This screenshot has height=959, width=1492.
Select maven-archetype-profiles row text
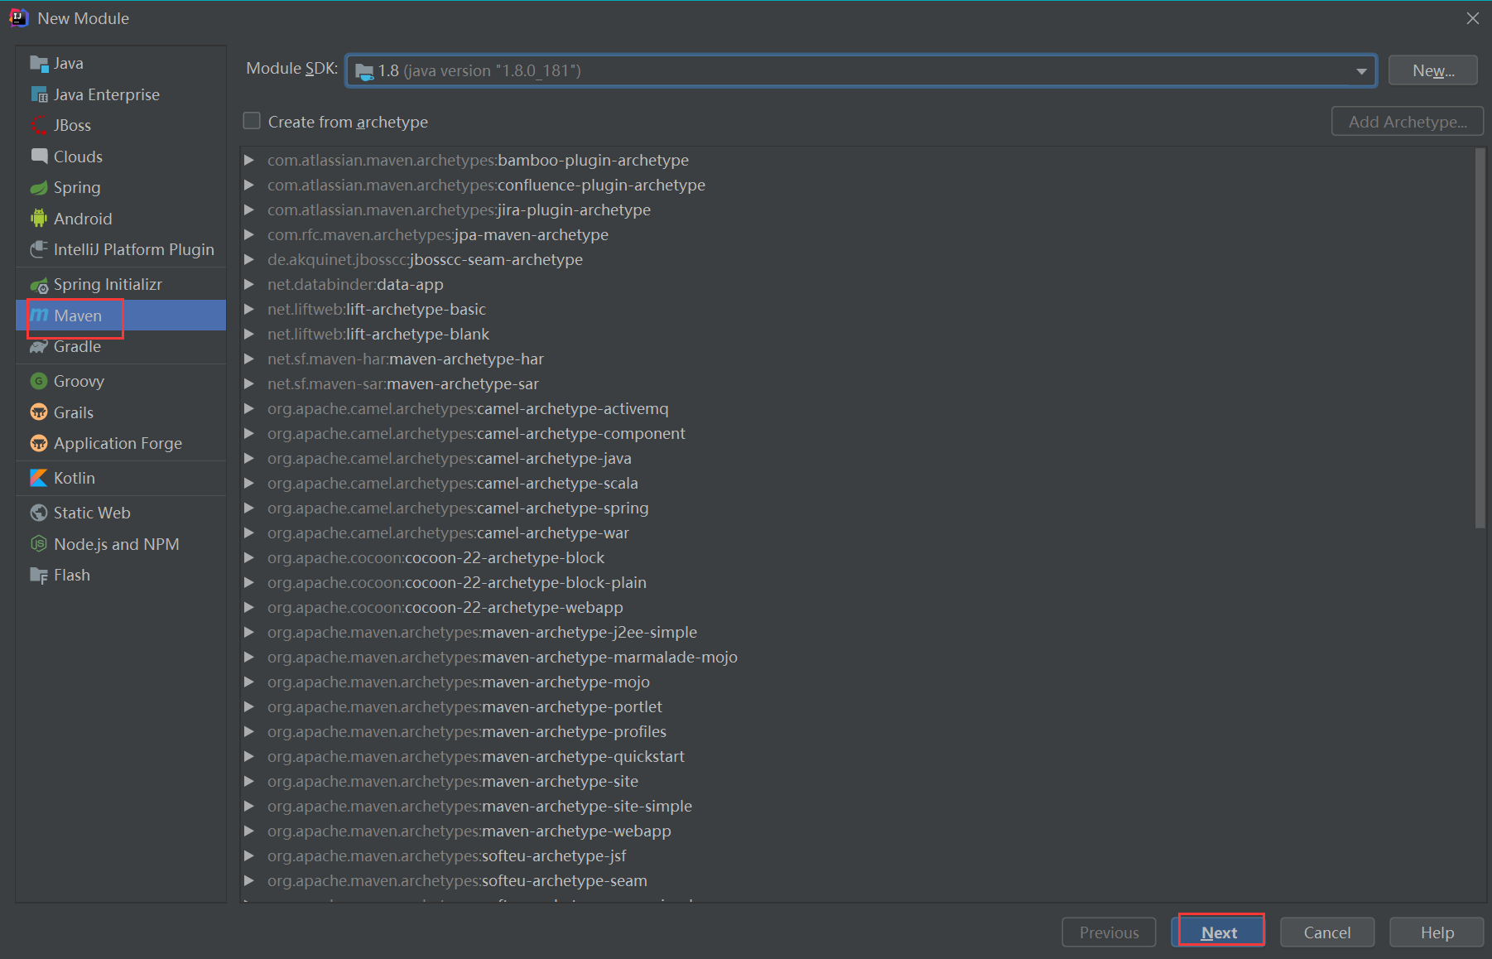pos(467,731)
